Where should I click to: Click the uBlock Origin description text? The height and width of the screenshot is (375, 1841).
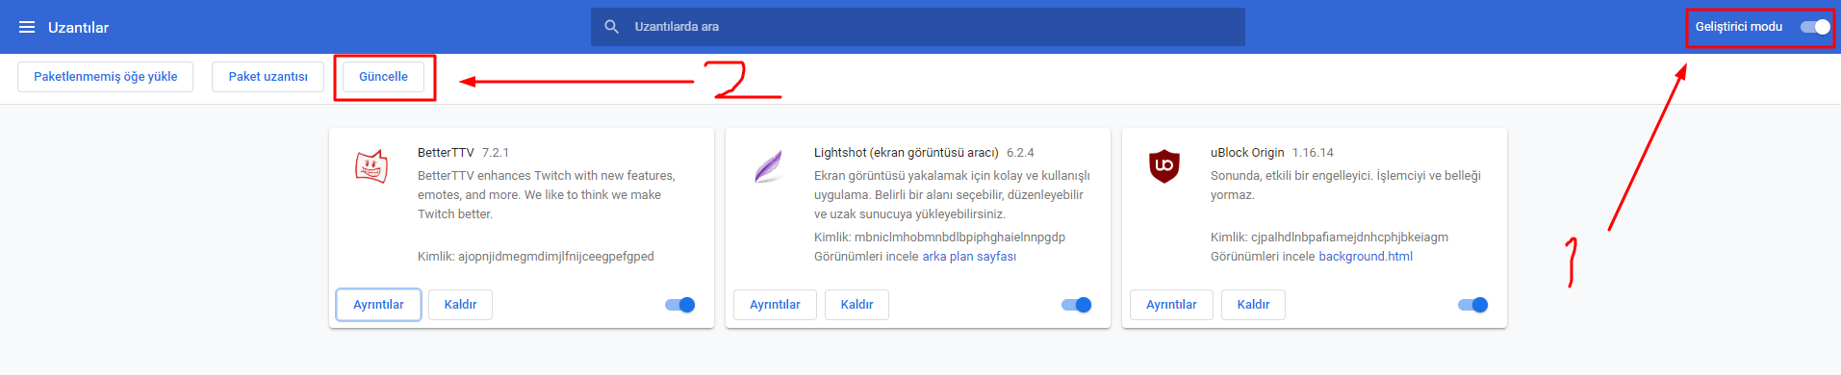coord(1345,186)
